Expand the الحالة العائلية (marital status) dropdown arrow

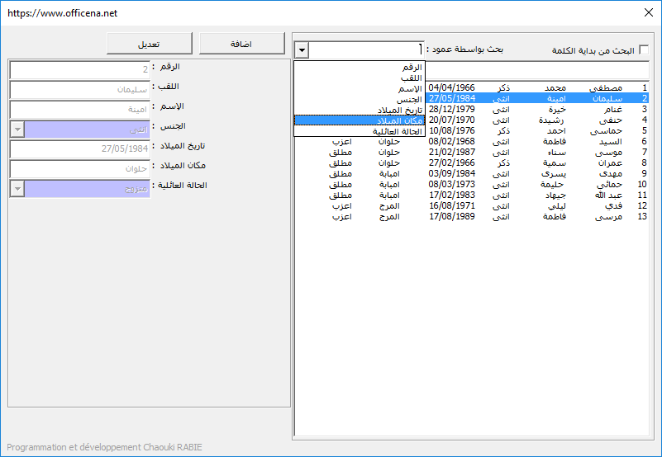pyautogui.click(x=17, y=189)
